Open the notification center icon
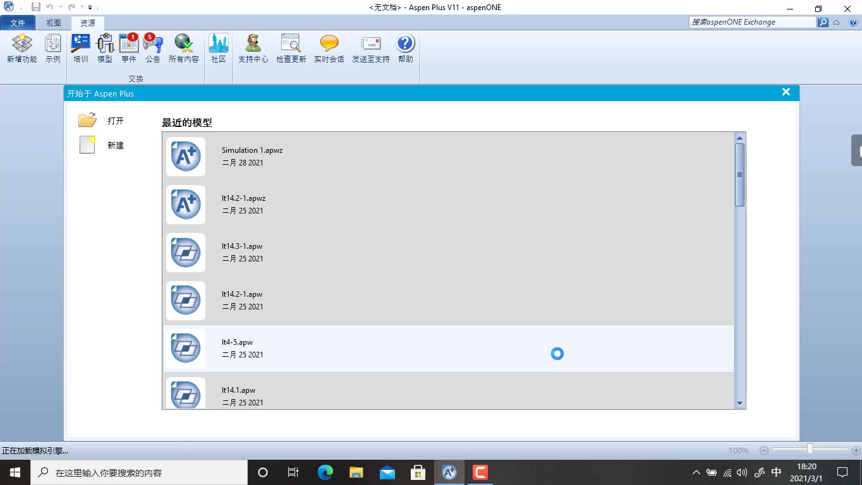This screenshot has width=862, height=485. [842, 472]
